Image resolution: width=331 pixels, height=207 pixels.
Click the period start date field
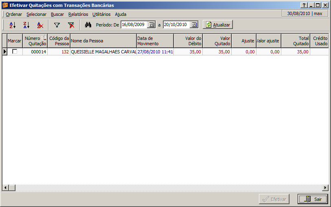[x=134, y=25]
